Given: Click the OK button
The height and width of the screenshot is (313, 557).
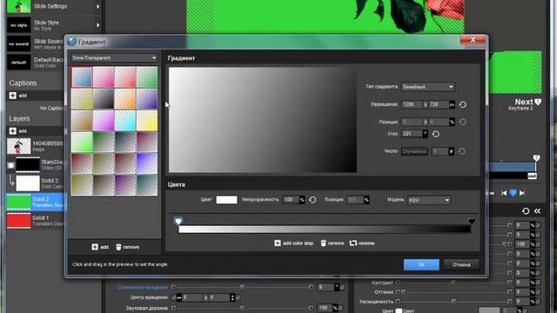Looking at the screenshot, I should pos(421,264).
